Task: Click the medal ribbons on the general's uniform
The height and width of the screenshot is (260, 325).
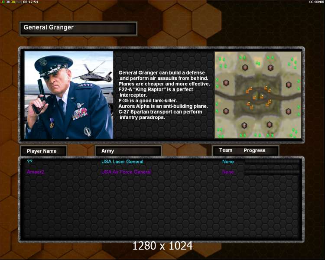Action: tap(80, 114)
